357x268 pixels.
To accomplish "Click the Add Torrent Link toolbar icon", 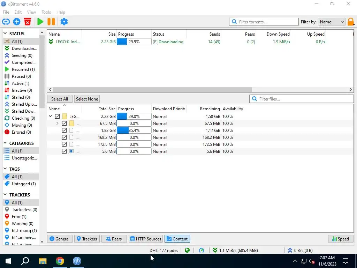I will point(6,22).
